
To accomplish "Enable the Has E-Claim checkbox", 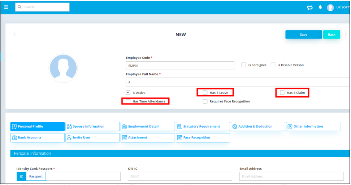I will 282,93.
